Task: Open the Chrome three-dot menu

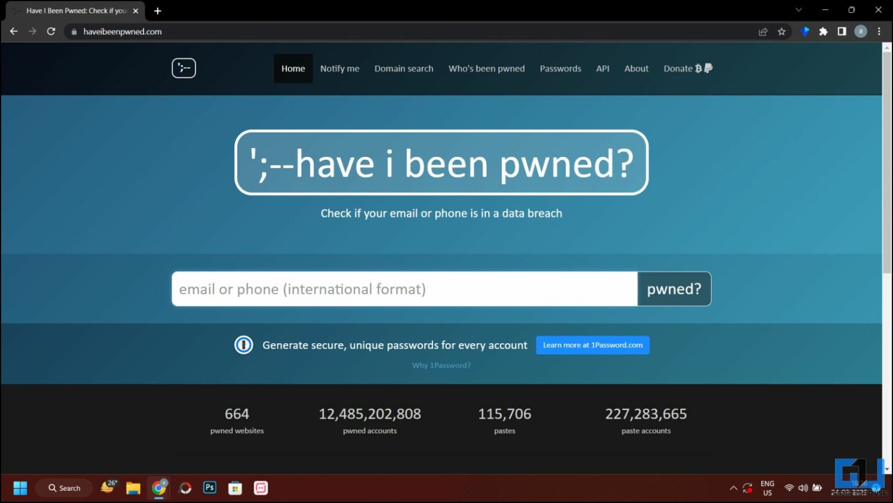Action: (x=879, y=31)
